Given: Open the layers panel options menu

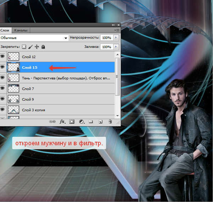Looking at the screenshot, I should (x=117, y=30).
